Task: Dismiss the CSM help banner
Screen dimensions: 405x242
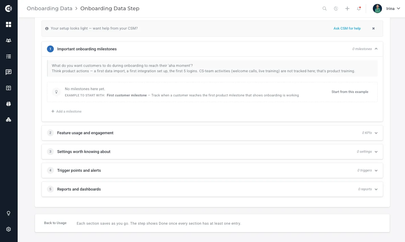Action: 373,28
